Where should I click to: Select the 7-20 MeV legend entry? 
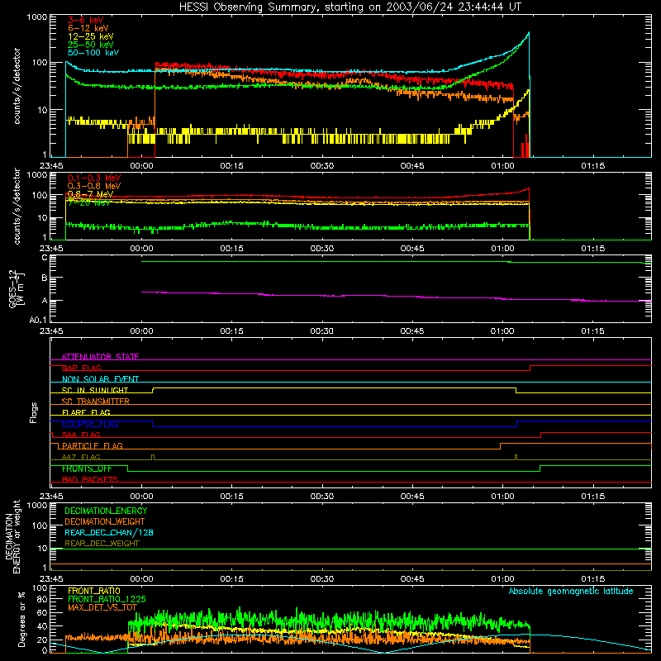click(x=88, y=202)
